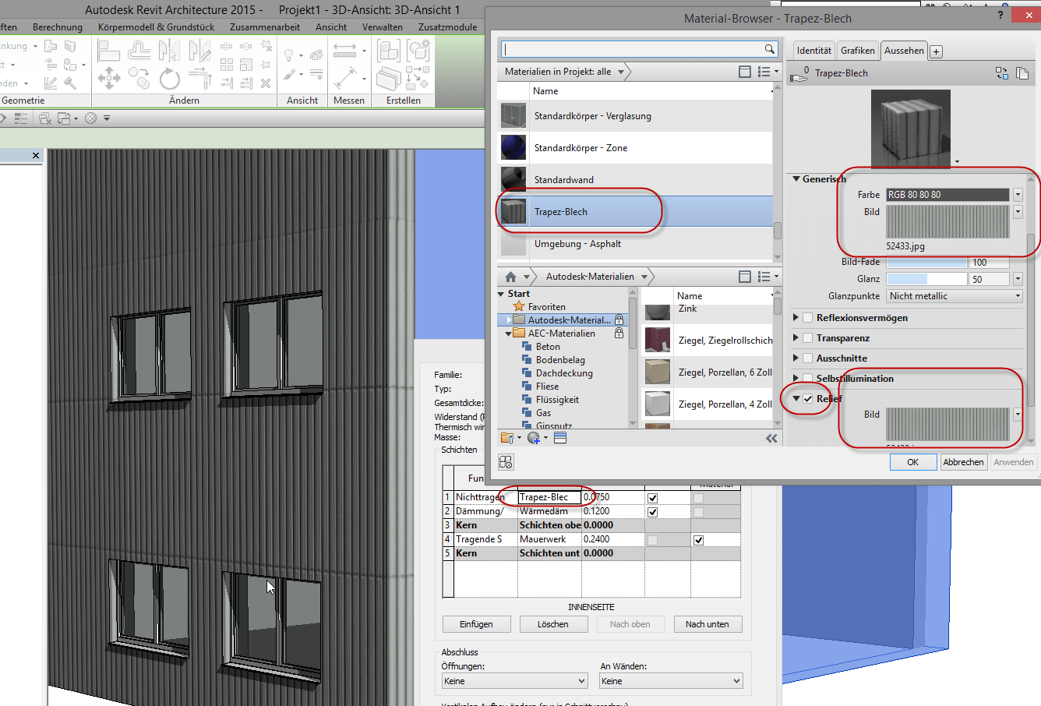Select the Align tool in the Ändern panel

click(x=108, y=51)
